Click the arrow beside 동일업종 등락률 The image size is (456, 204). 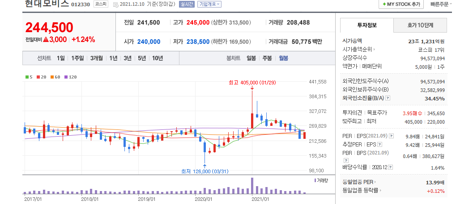click(380, 191)
